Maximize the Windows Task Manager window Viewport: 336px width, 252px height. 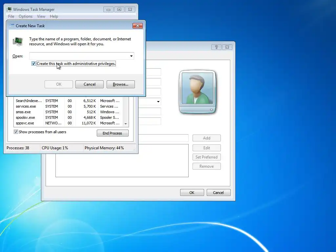click(119, 10)
